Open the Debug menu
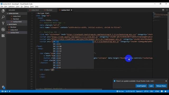Viewport: 169px width, 95px height. [26, 7]
